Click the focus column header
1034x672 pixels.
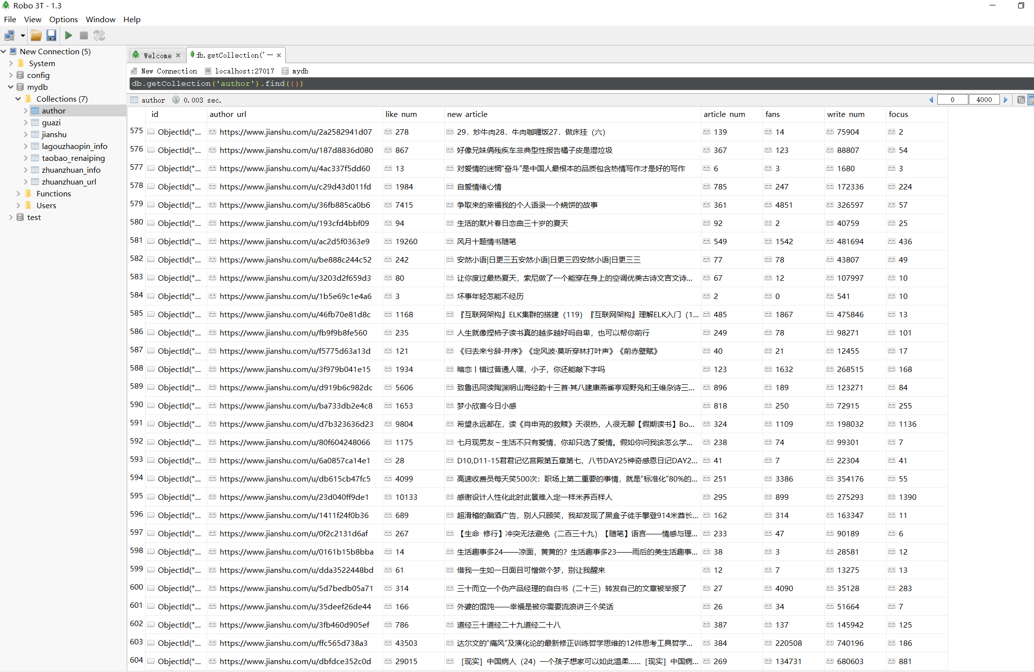pyautogui.click(x=917, y=114)
